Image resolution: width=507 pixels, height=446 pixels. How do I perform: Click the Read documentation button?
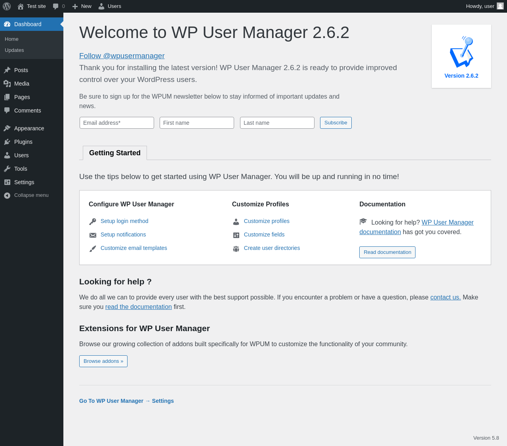[387, 252]
